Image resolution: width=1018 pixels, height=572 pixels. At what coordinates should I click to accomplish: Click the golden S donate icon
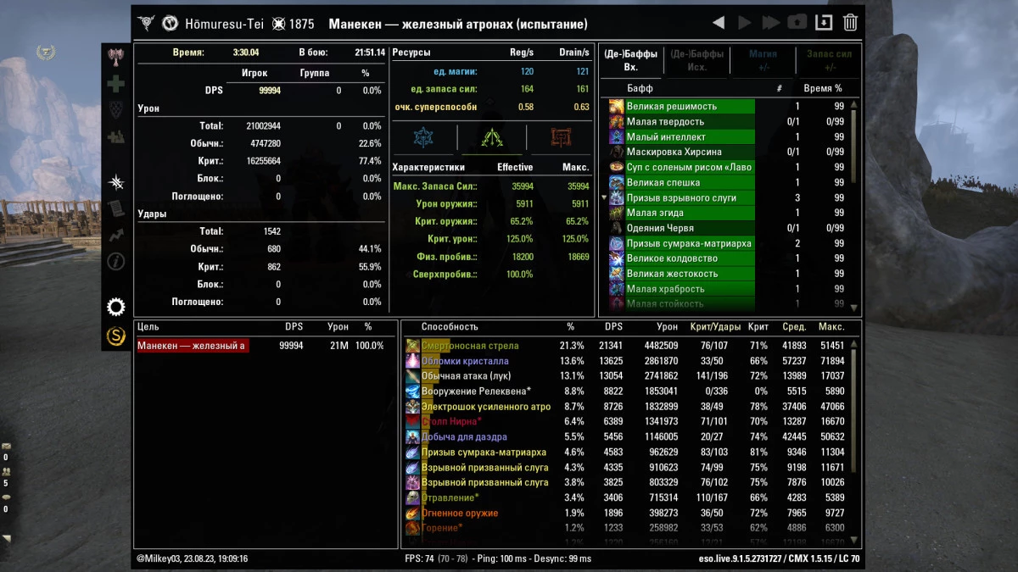coord(116,336)
